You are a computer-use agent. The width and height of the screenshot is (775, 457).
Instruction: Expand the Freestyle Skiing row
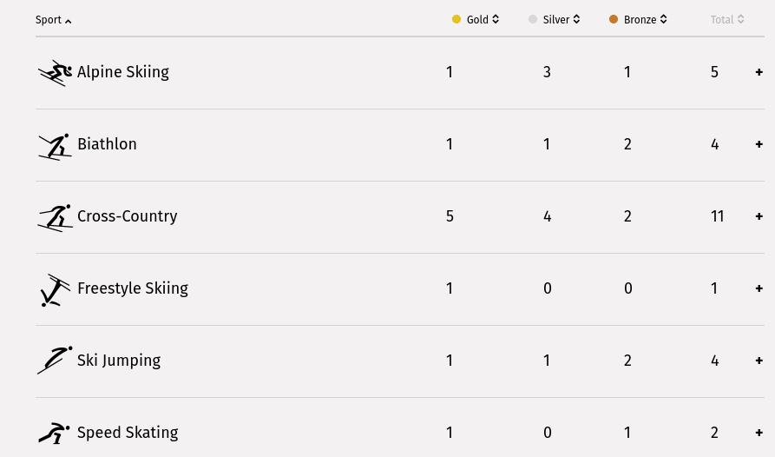click(x=759, y=288)
